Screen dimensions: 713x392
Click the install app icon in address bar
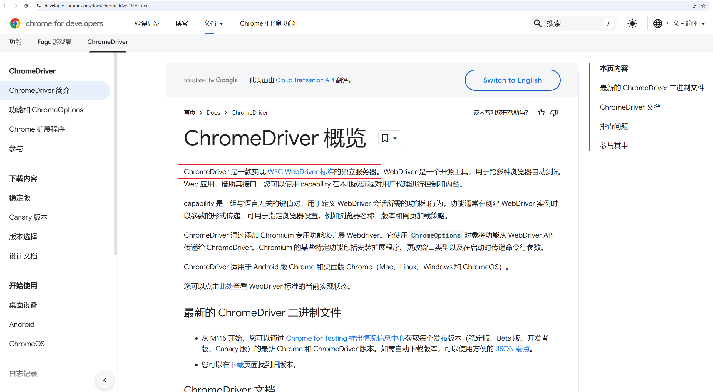coord(694,6)
